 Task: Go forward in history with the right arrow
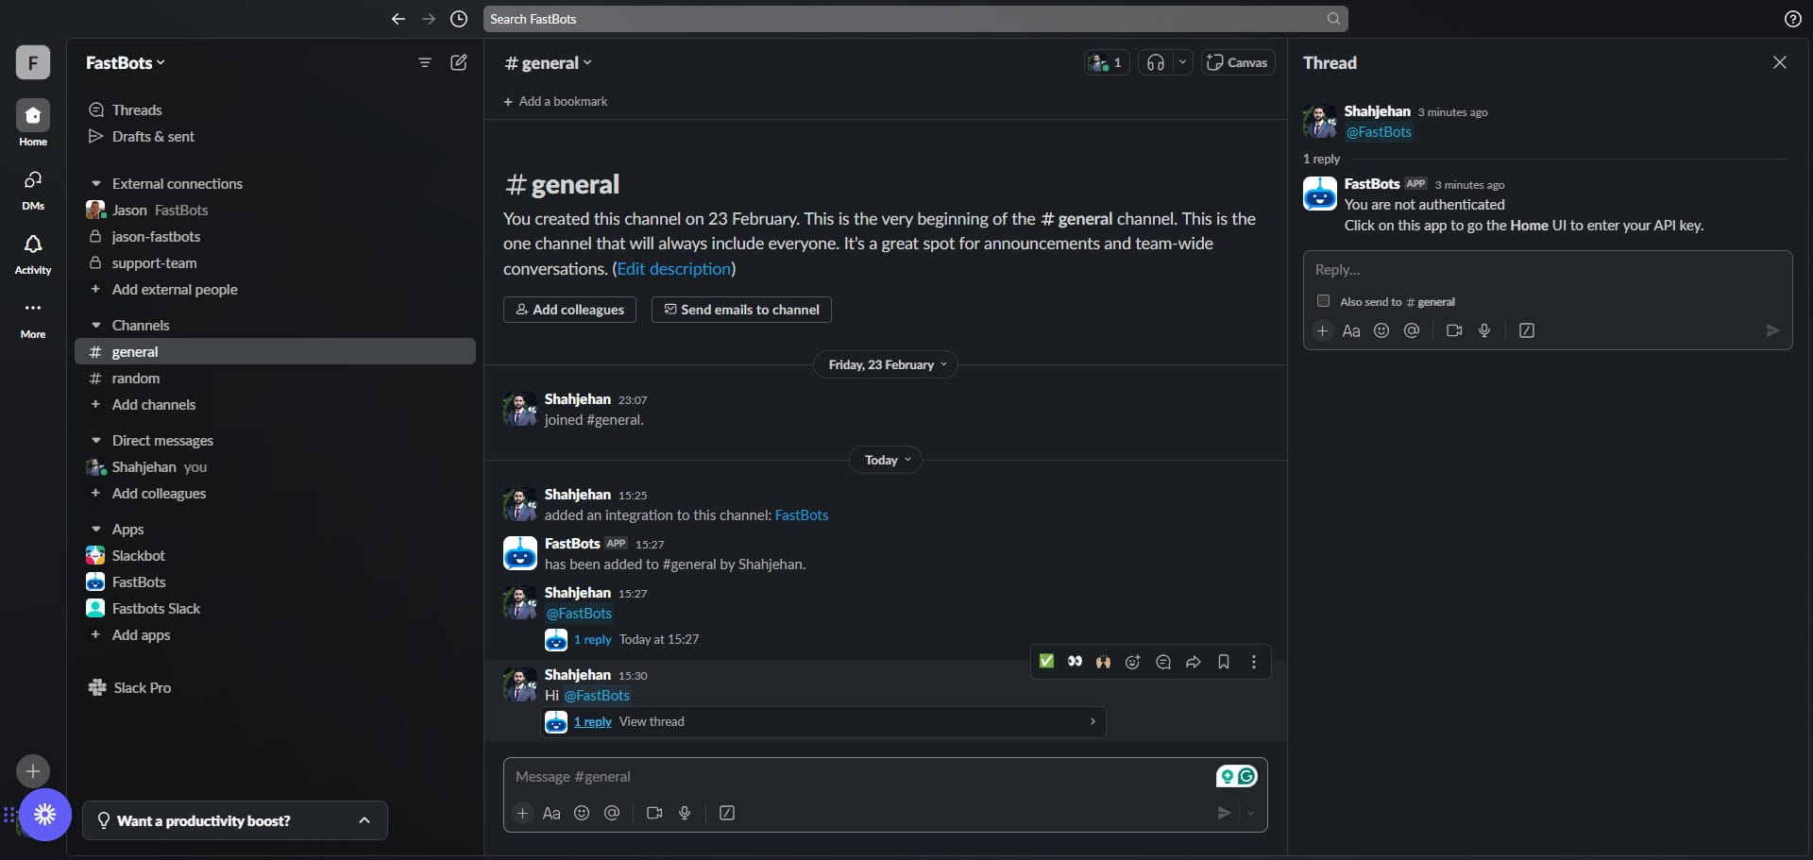point(429,19)
